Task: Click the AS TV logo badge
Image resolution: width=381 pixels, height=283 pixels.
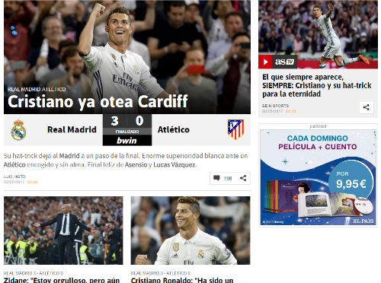Action: click(x=284, y=62)
